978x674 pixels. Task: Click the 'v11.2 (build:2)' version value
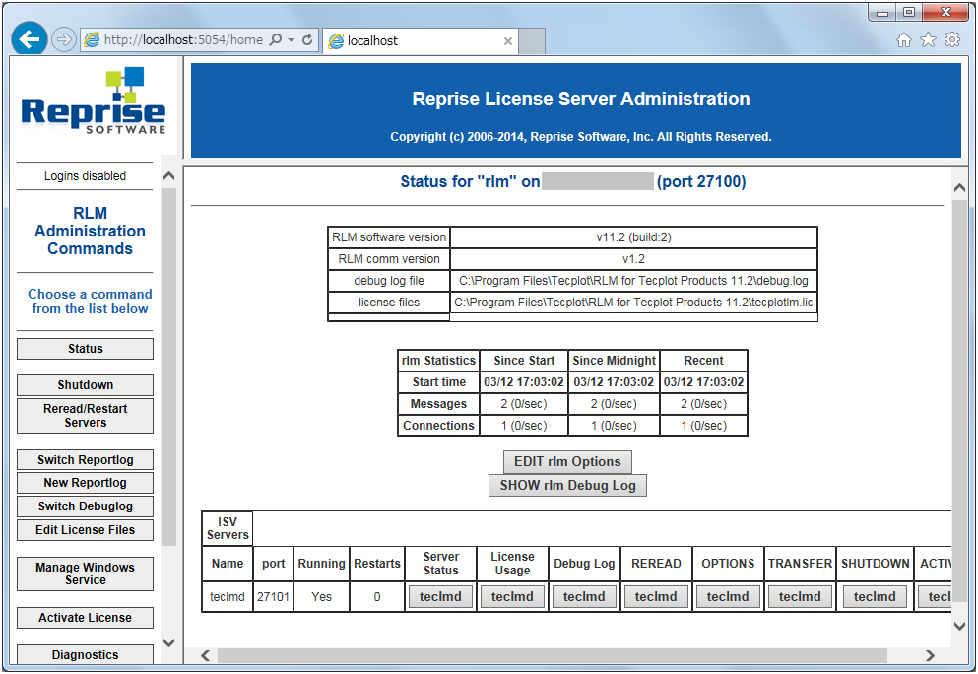pos(633,237)
